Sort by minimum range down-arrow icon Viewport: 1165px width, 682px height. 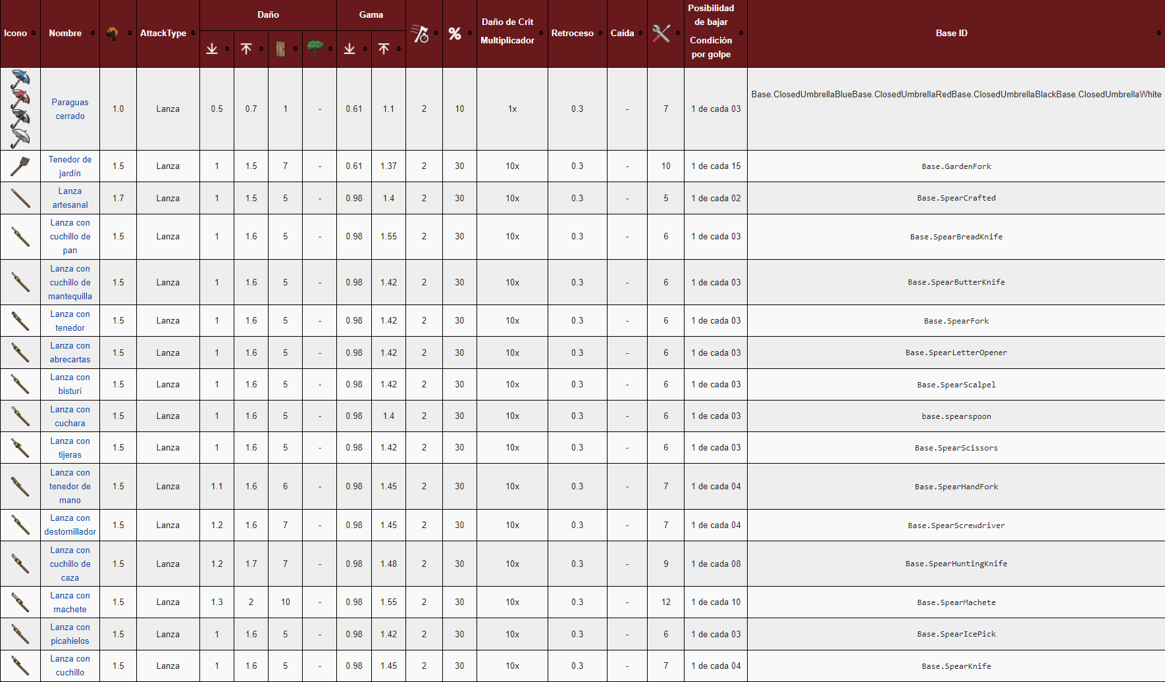pyautogui.click(x=349, y=49)
